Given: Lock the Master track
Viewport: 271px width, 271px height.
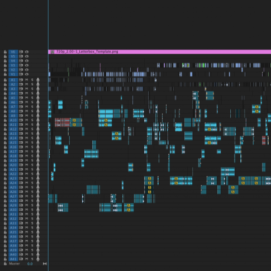Looking at the screenshot, I should [x=5, y=264].
